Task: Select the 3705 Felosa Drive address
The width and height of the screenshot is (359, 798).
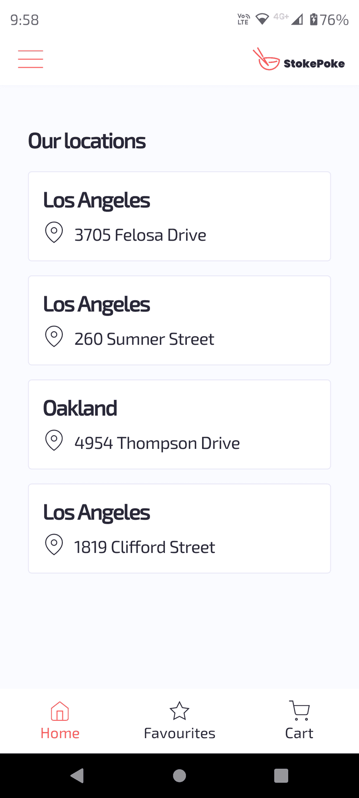Action: pos(140,235)
